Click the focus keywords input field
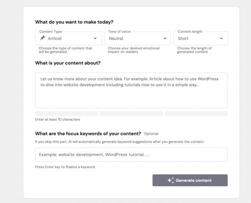This screenshot has width=251, height=203. coord(131,155)
